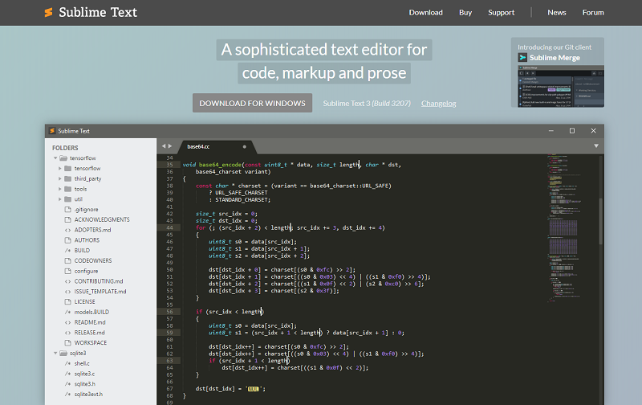Click the Sublime Text logo icon in header
Image resolution: width=642 pixels, height=405 pixels.
click(49, 12)
